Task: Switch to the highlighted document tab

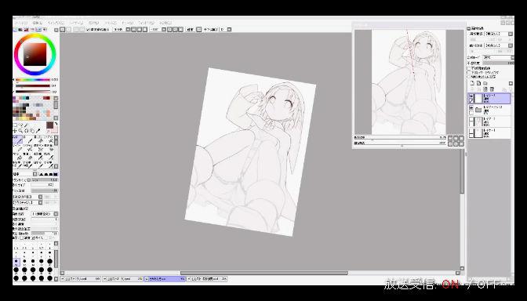Action: click(x=165, y=279)
